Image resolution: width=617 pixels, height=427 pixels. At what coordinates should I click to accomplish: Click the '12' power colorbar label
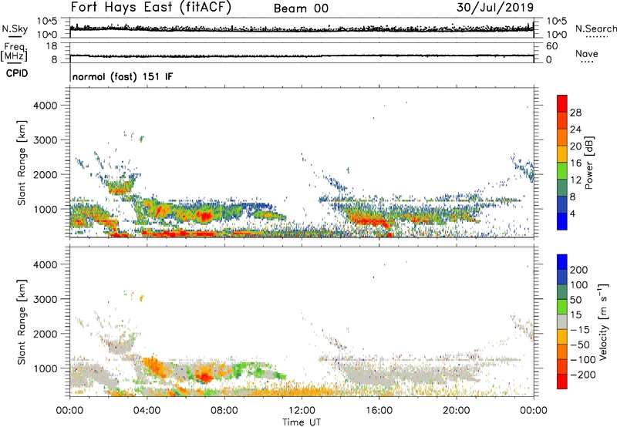coord(575,180)
